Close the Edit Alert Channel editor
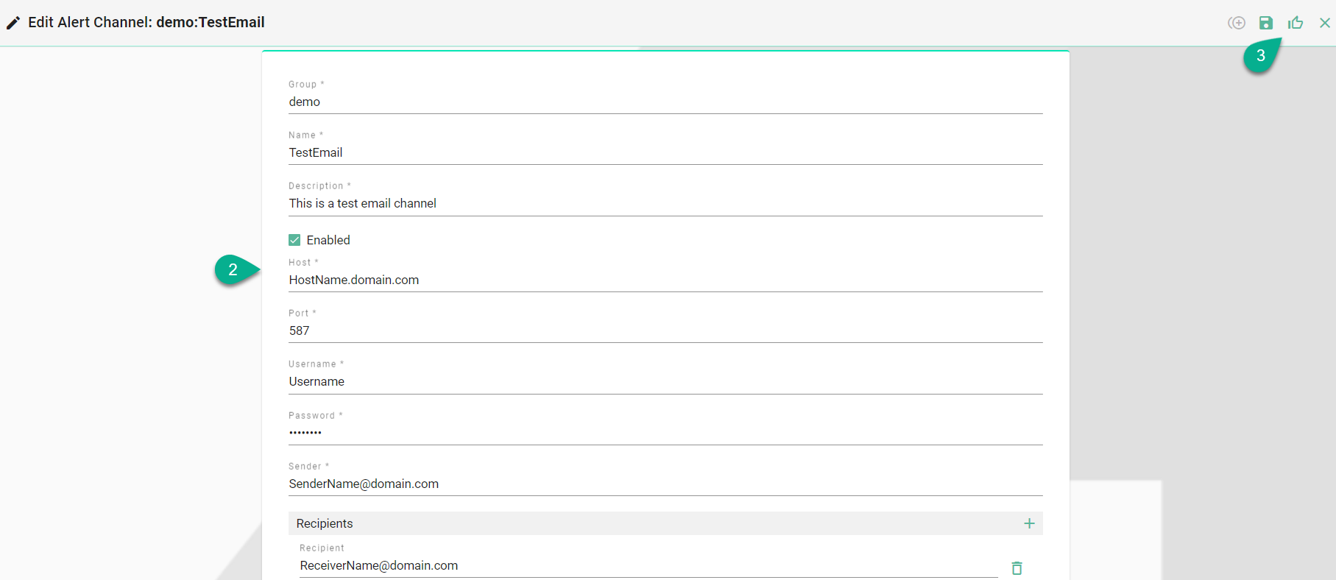Viewport: 1336px width, 580px height. [1324, 23]
